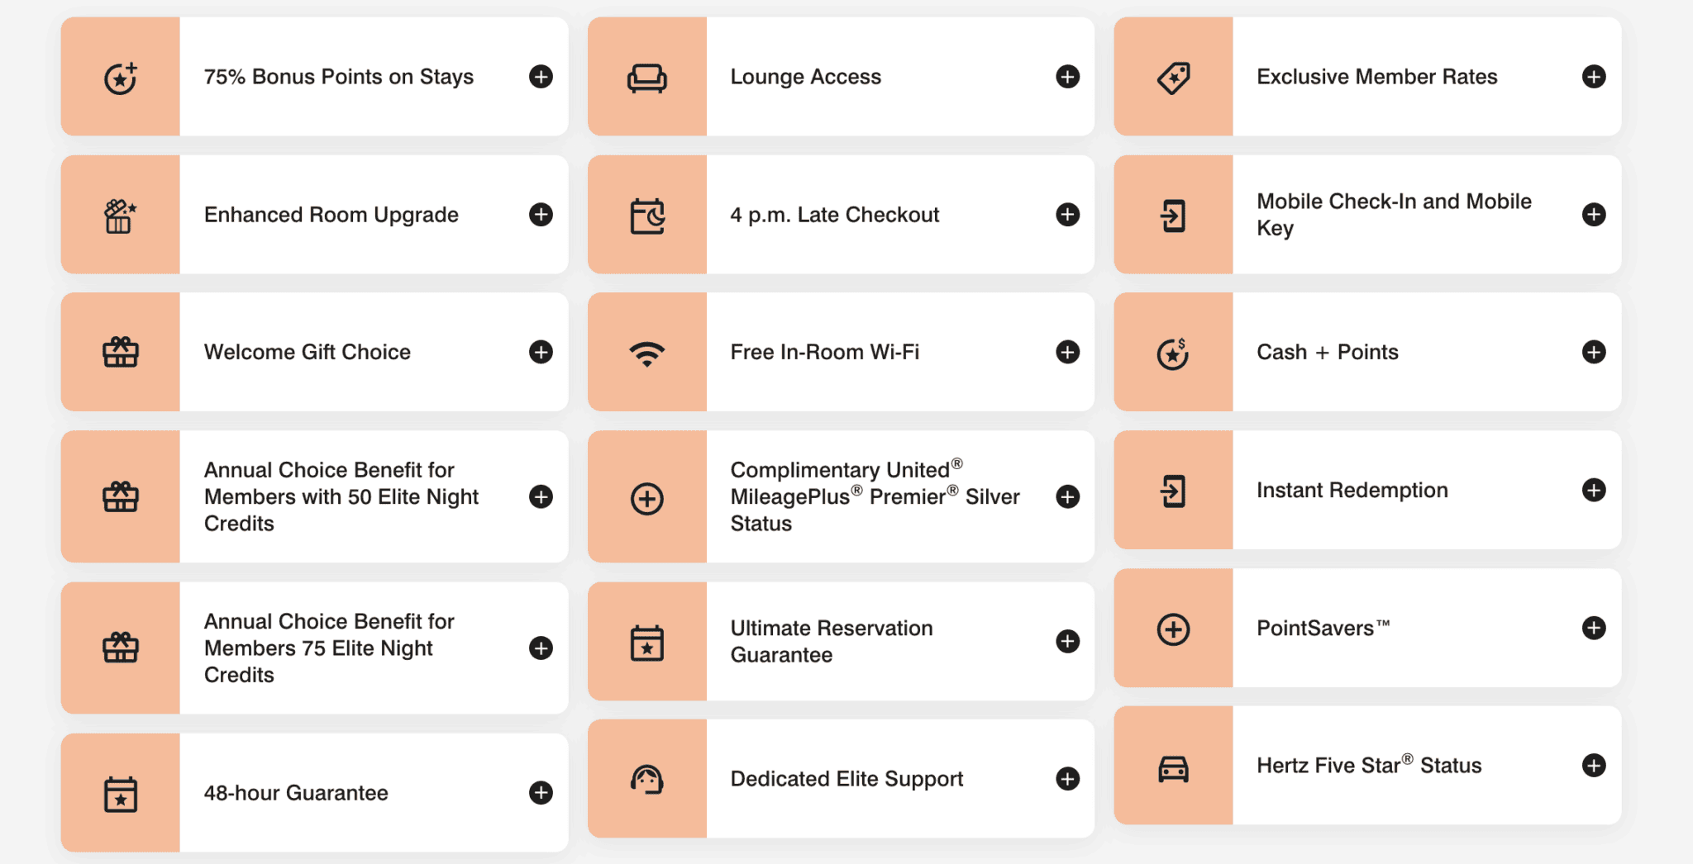Expand the Enhanced Room Upgrade plus button
Image resolution: width=1693 pixels, height=864 pixels.
pos(541,215)
